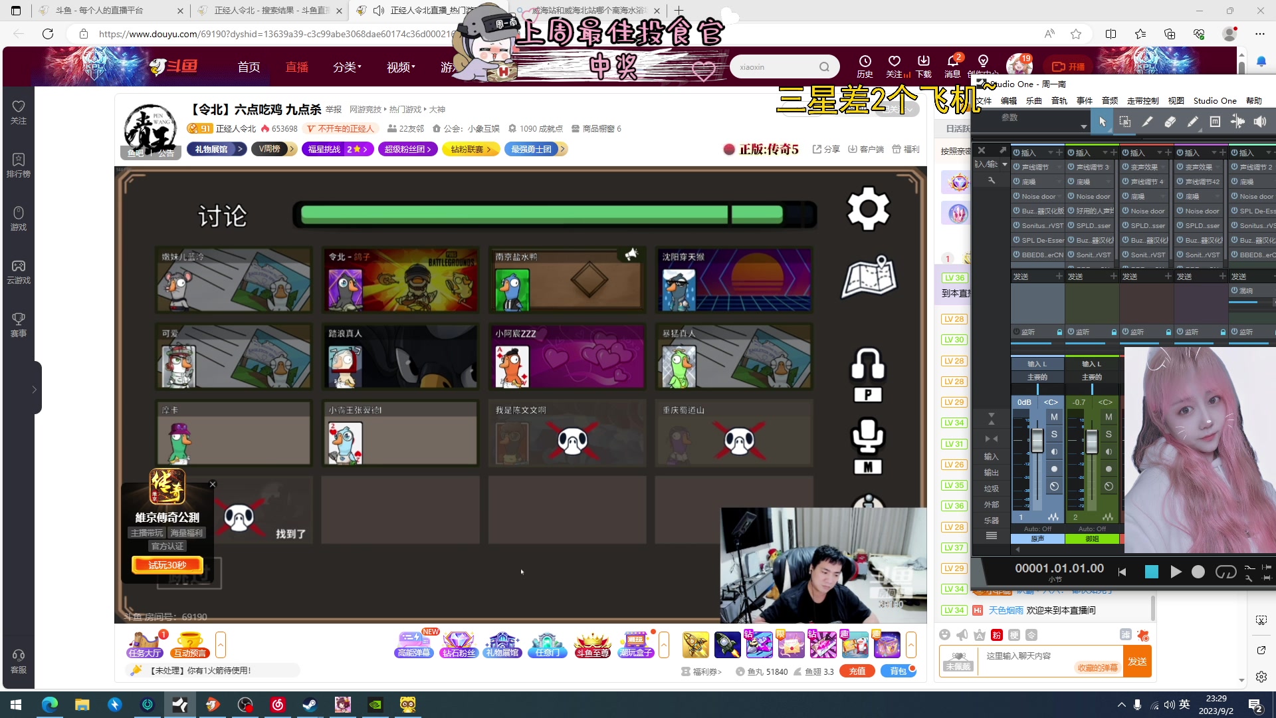
Task: Open the 排行榜 icon in left sidebar
Action: pos(19,165)
